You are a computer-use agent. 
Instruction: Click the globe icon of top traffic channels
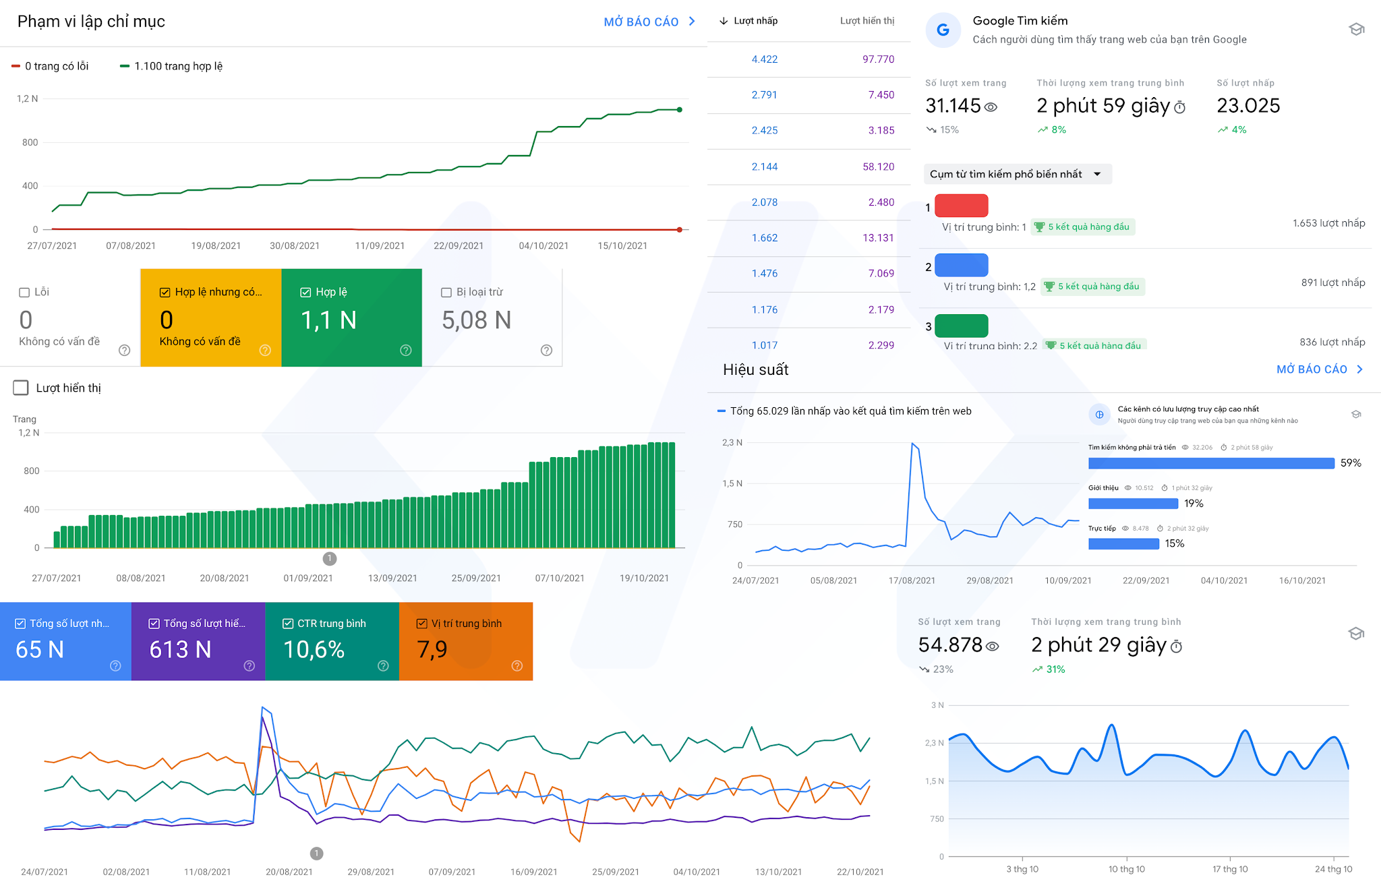1099,415
